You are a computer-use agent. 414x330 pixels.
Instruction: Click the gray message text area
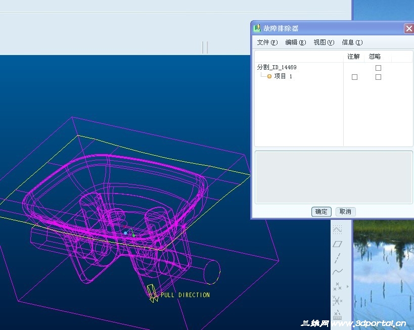(334, 177)
